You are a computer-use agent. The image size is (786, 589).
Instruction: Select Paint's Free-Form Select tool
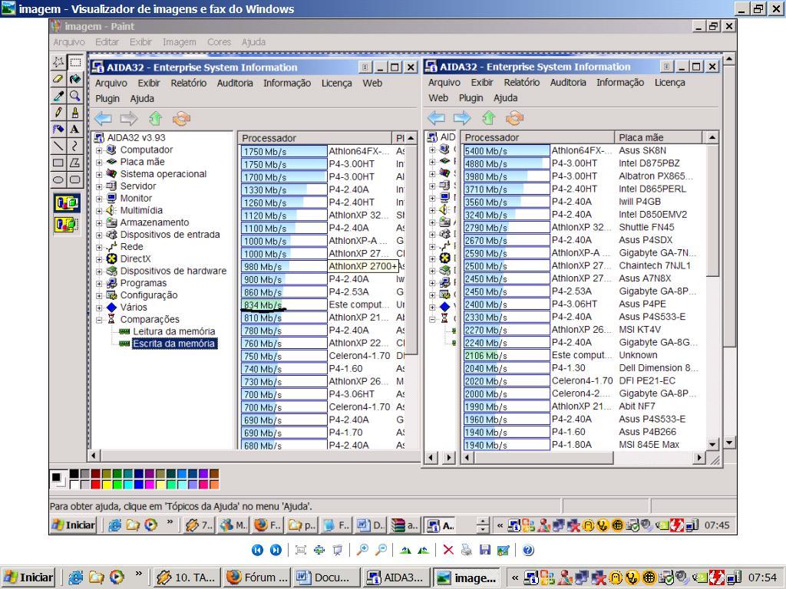[58, 61]
